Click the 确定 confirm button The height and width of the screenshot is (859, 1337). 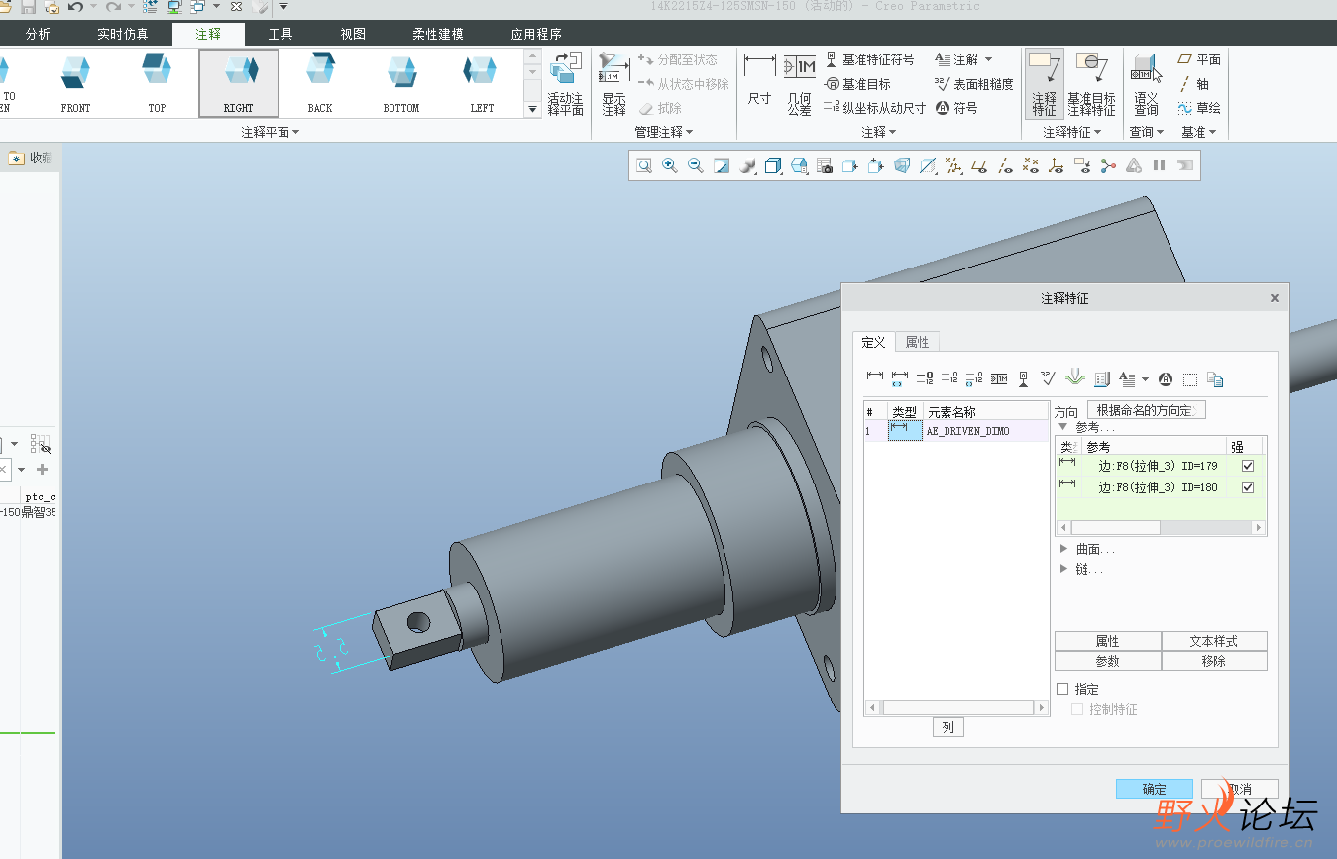1154,789
